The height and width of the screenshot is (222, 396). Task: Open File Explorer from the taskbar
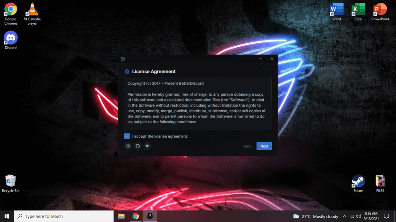tap(121, 216)
